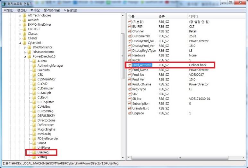Click the string icon of Subscription
The image size is (248, 168).
[130, 104]
